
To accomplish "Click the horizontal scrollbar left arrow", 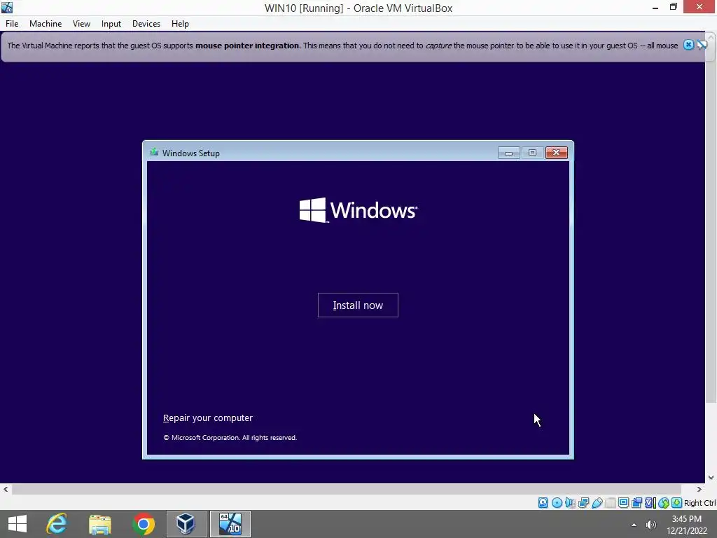I will (6, 490).
